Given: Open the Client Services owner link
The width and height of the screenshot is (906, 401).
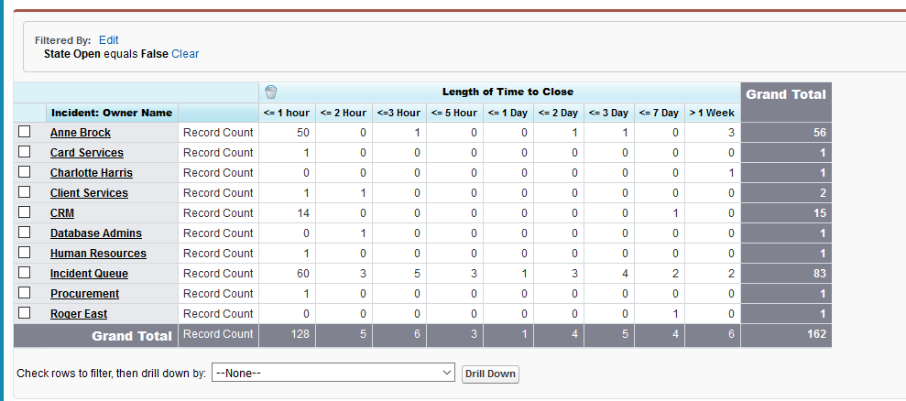Looking at the screenshot, I should coord(89,193).
